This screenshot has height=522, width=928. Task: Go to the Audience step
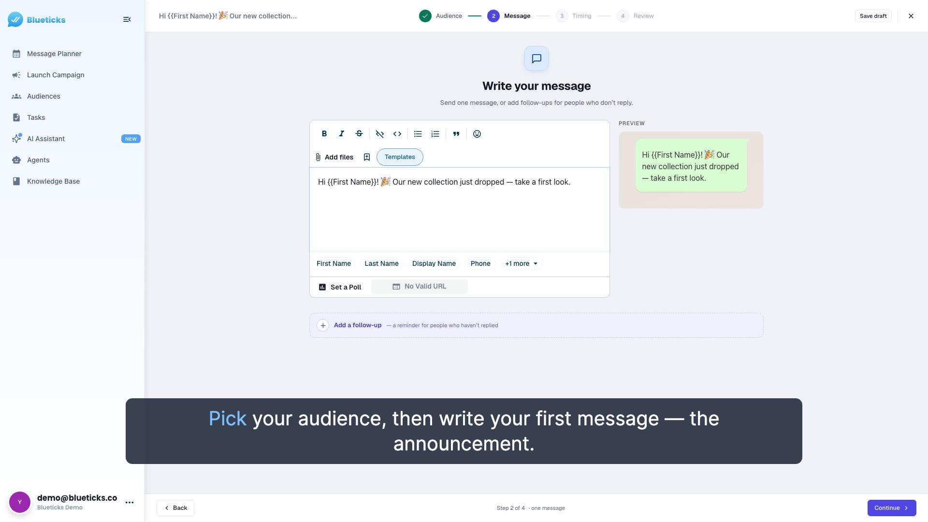coord(440,16)
